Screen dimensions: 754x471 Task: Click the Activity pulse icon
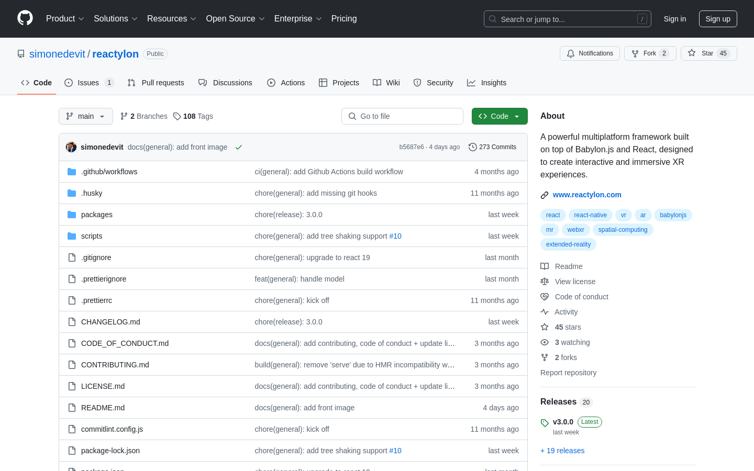(545, 312)
